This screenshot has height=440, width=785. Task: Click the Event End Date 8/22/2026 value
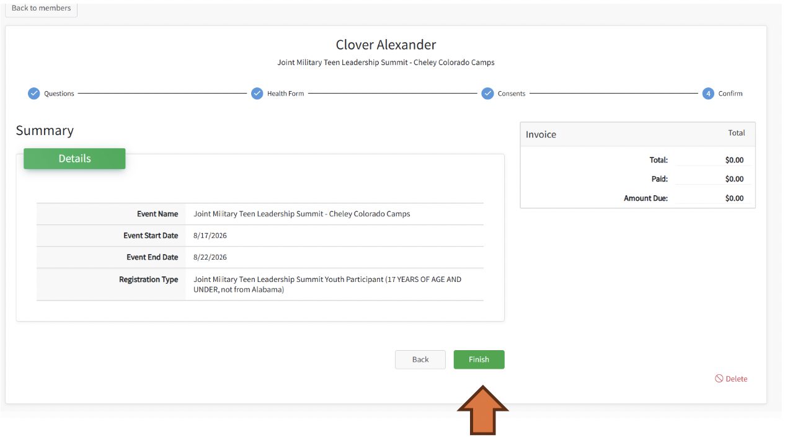(x=210, y=257)
